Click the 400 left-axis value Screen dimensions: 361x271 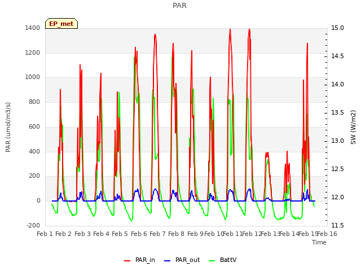(x=34, y=151)
